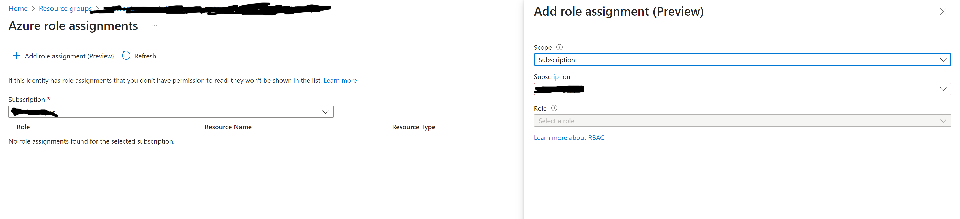
Task: Sort by the Role column header
Action: (x=23, y=127)
